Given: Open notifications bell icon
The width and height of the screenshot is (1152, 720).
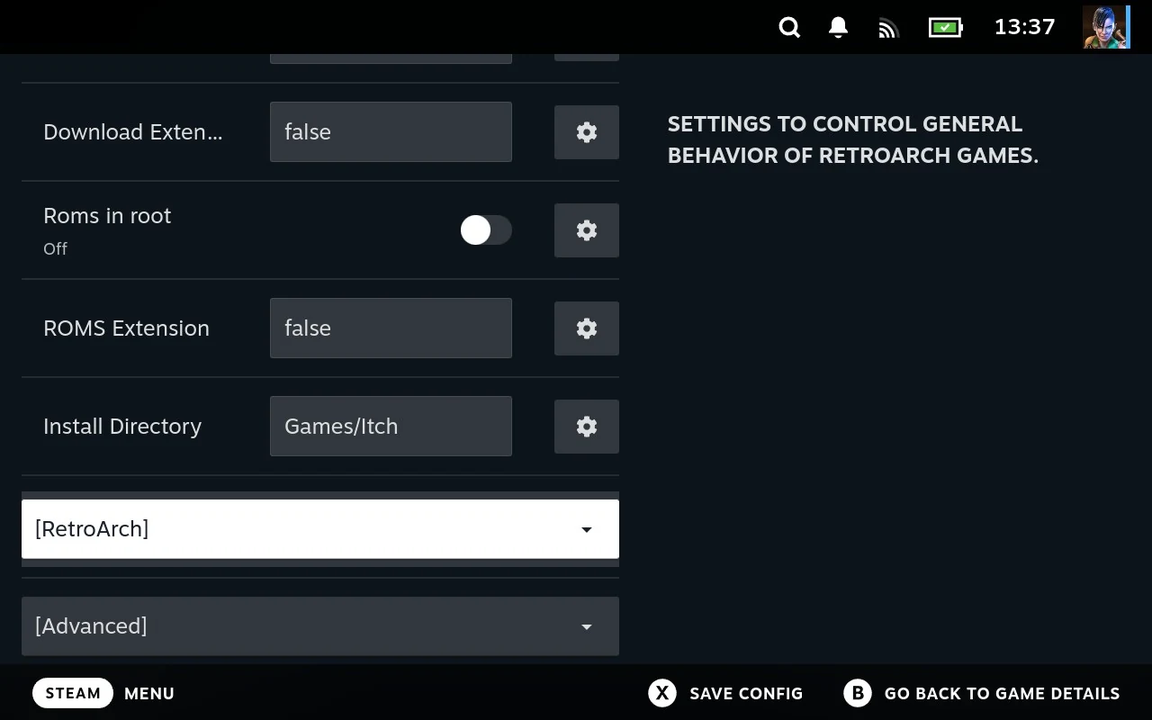Looking at the screenshot, I should 838,28.
